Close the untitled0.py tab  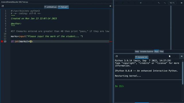pyautogui.click(x=45, y=7)
